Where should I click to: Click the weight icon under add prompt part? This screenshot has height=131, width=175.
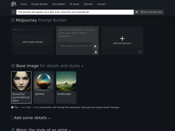[140, 52]
